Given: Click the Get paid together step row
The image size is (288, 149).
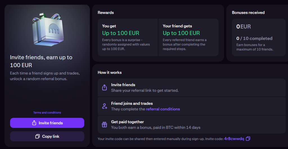Looking at the screenshot, I should coord(191,124).
